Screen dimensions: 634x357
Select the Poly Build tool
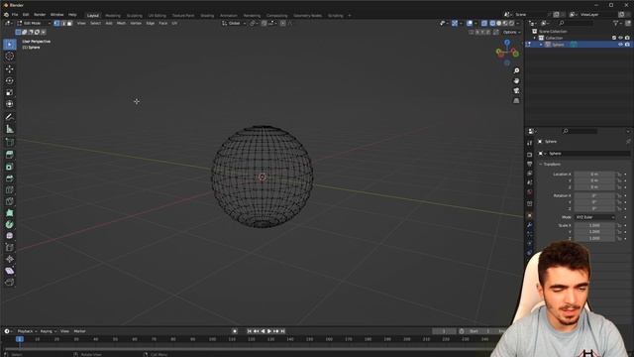10,213
